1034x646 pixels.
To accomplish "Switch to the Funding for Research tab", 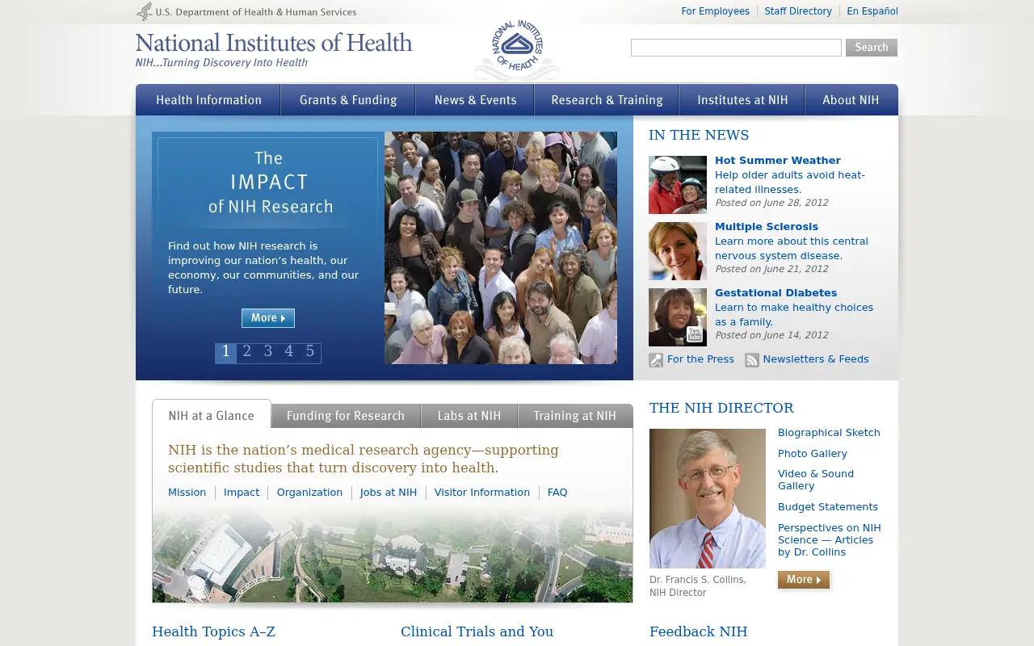I will coord(346,416).
